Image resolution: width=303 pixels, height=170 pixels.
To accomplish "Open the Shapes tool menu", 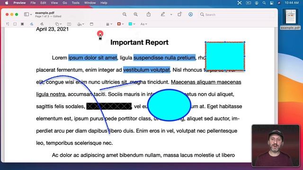I will click(x=58, y=24).
